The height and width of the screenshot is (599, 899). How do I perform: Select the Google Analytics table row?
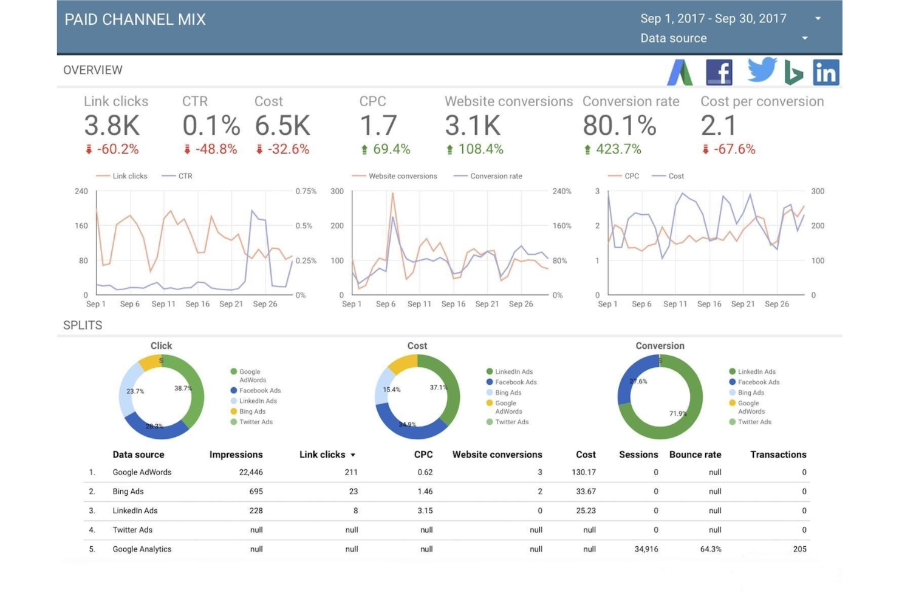pyautogui.click(x=446, y=549)
